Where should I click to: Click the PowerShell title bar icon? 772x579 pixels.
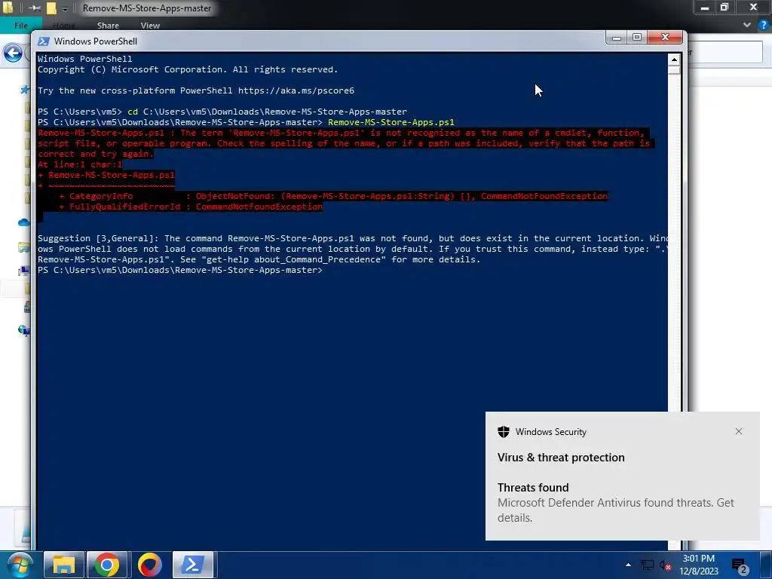pyautogui.click(x=43, y=41)
